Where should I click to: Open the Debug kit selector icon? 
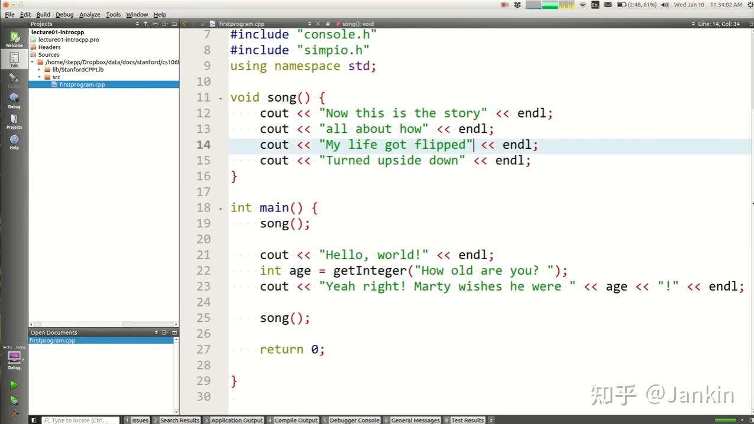pyautogui.click(x=14, y=357)
